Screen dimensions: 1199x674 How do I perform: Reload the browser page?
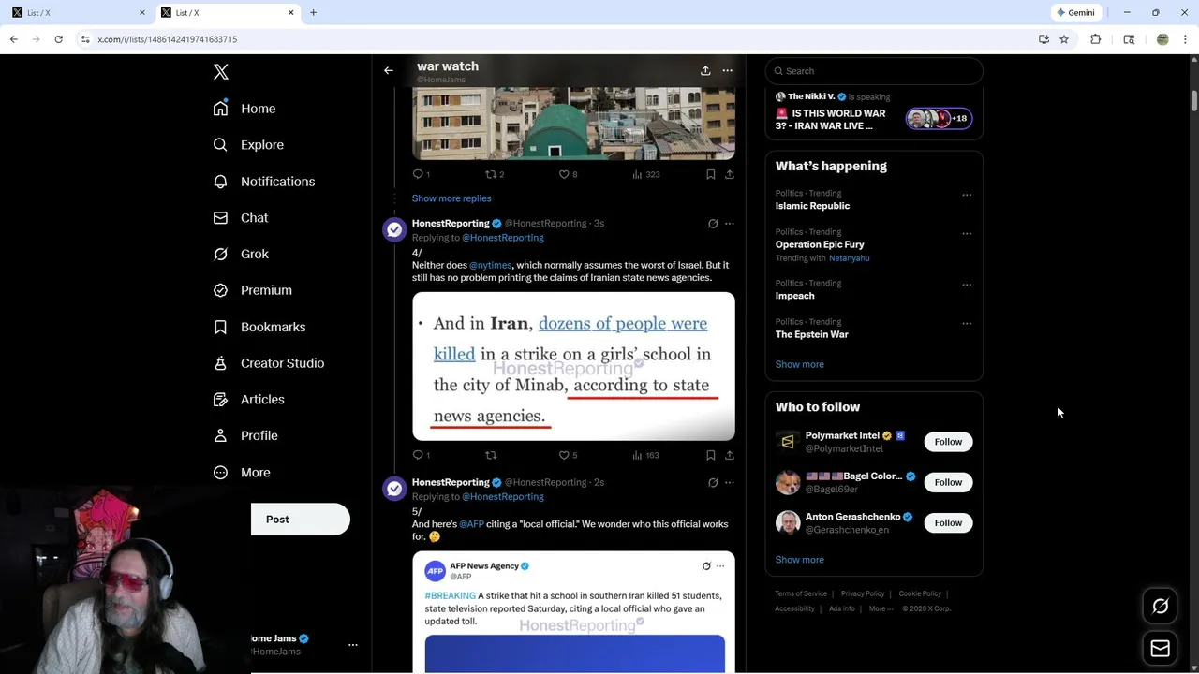click(58, 39)
